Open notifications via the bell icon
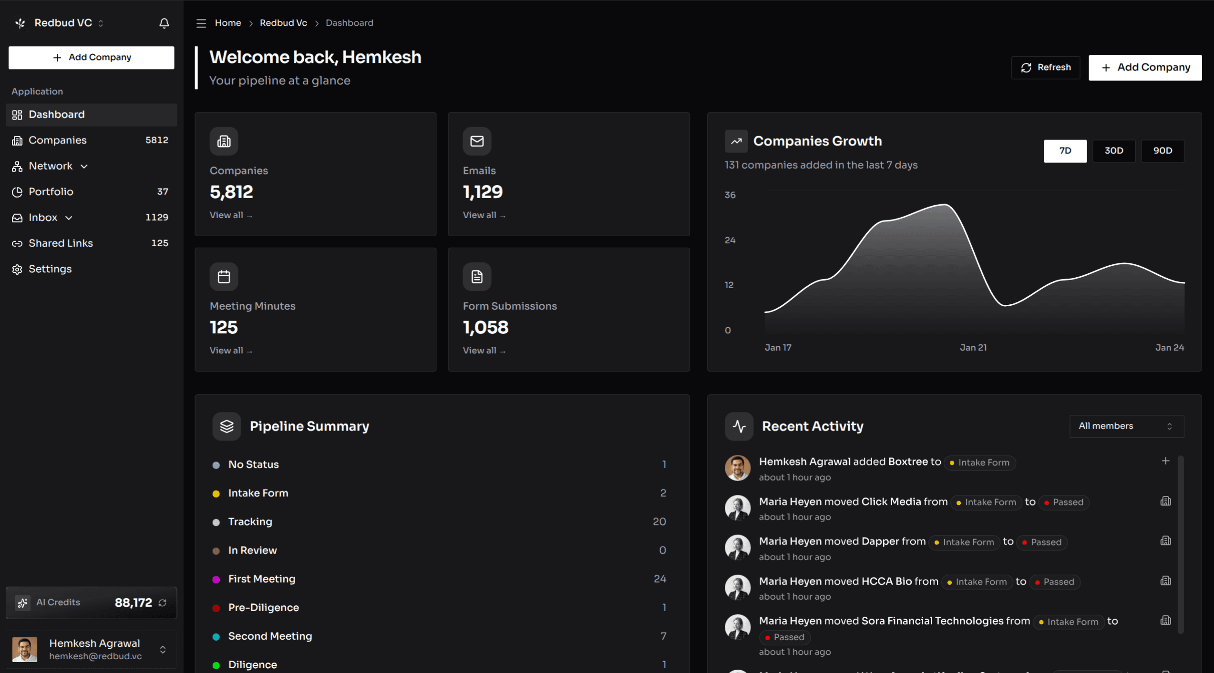This screenshot has width=1214, height=673. coord(164,23)
